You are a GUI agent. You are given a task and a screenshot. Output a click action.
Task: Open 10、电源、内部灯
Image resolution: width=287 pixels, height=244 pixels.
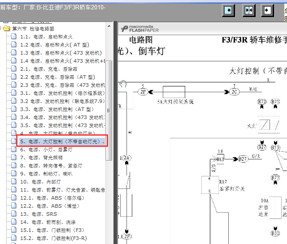click(40, 182)
